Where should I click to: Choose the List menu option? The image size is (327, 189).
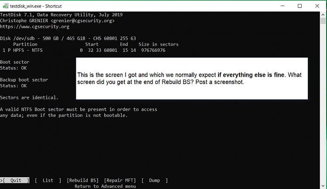coord(48,180)
